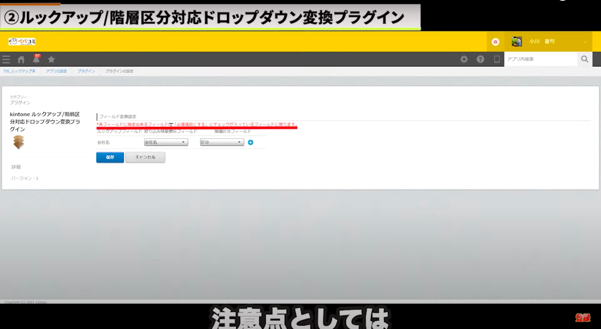Open the help question mark icon
601x329 pixels.
tap(480, 59)
